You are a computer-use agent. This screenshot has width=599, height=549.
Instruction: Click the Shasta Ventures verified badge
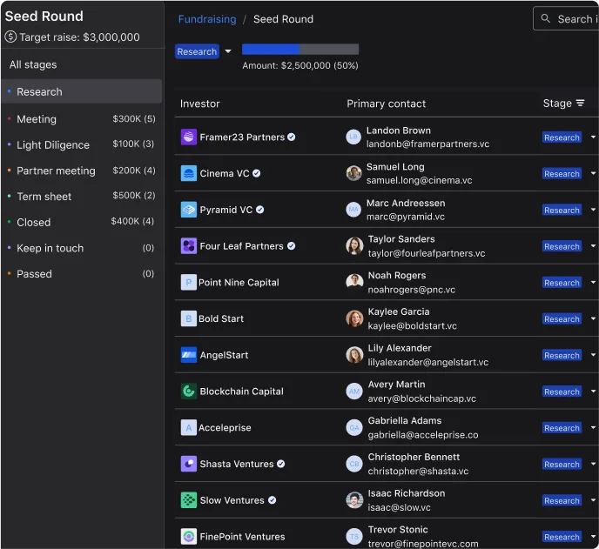click(280, 464)
